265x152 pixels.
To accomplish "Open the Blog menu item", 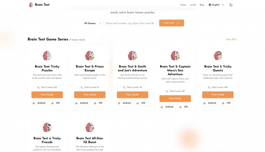I will pyautogui.click(x=202, y=5).
